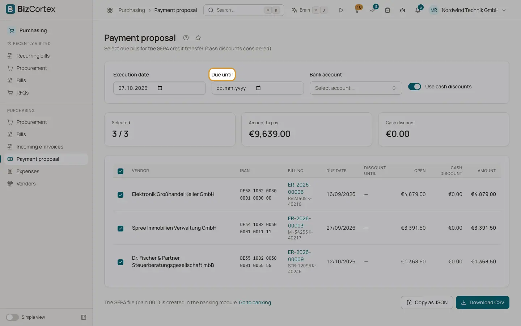Image resolution: width=521 pixels, height=326 pixels.
Task: Click the MR user avatar
Action: click(433, 10)
